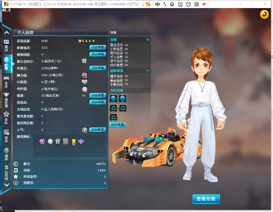Click 点击查看 beside 竞技点
This screenshot has width=273, height=212.
[x=97, y=102]
